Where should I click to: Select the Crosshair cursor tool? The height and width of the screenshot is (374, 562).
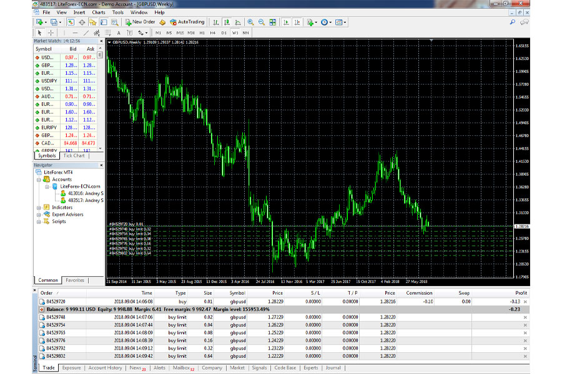click(51, 33)
